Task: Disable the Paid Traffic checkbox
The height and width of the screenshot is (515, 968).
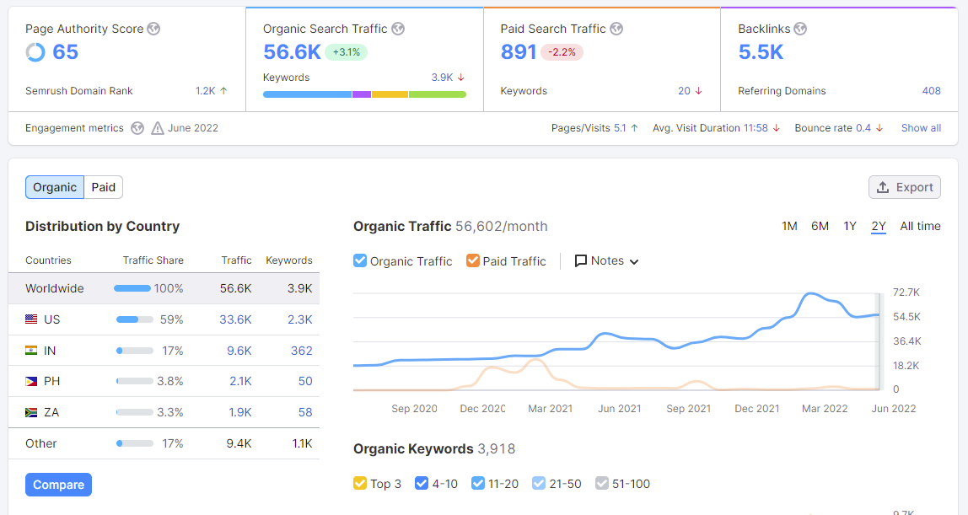Action: (472, 261)
